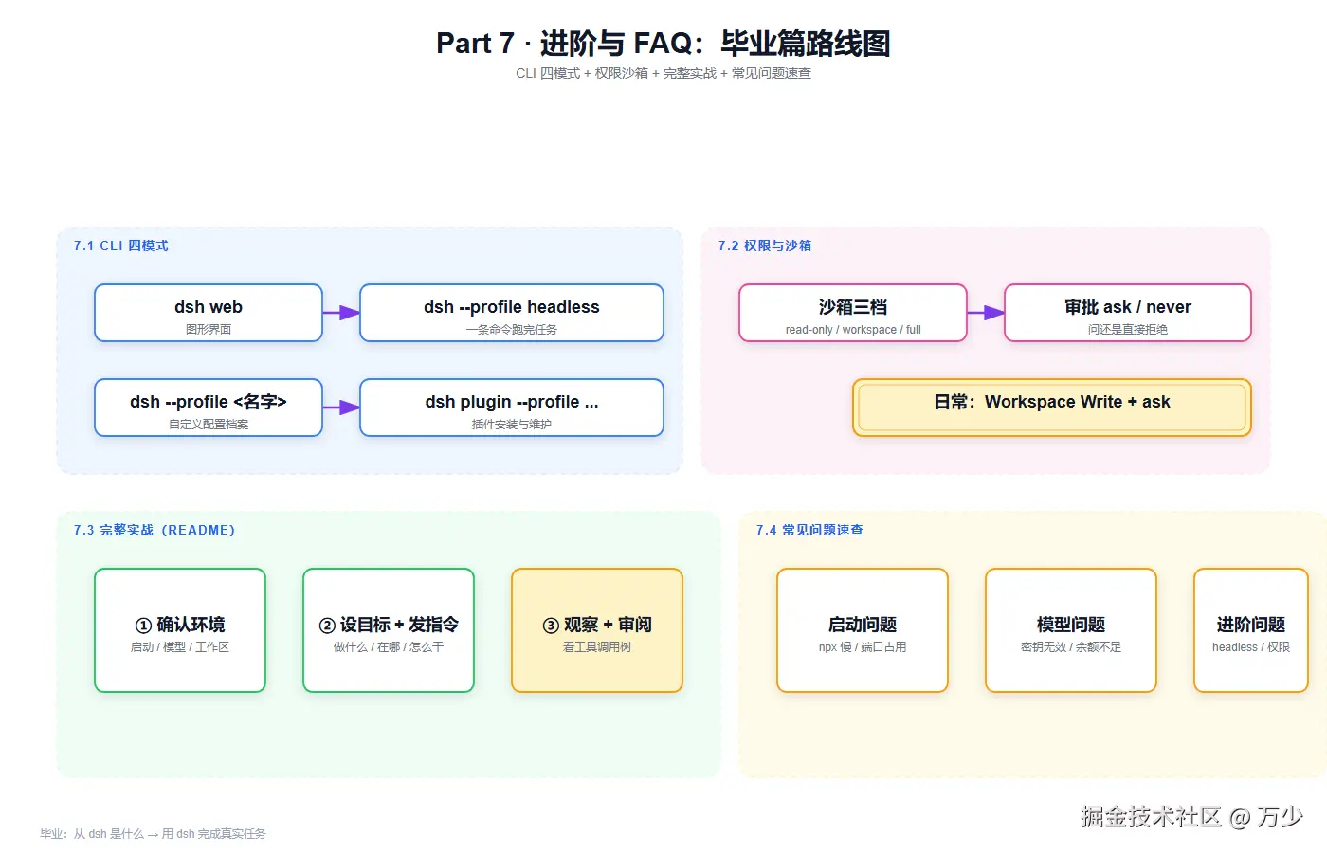Click the text 'headless / 权限'
Image resolution: width=1327 pixels, height=853 pixels.
[x=1251, y=647]
